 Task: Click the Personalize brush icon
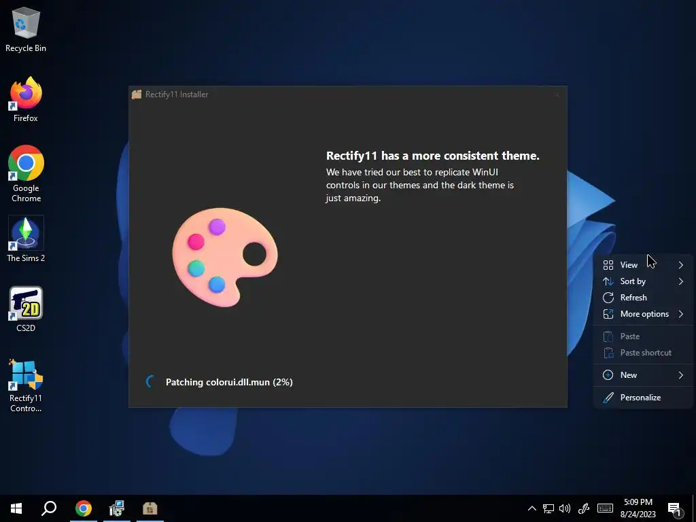point(608,398)
